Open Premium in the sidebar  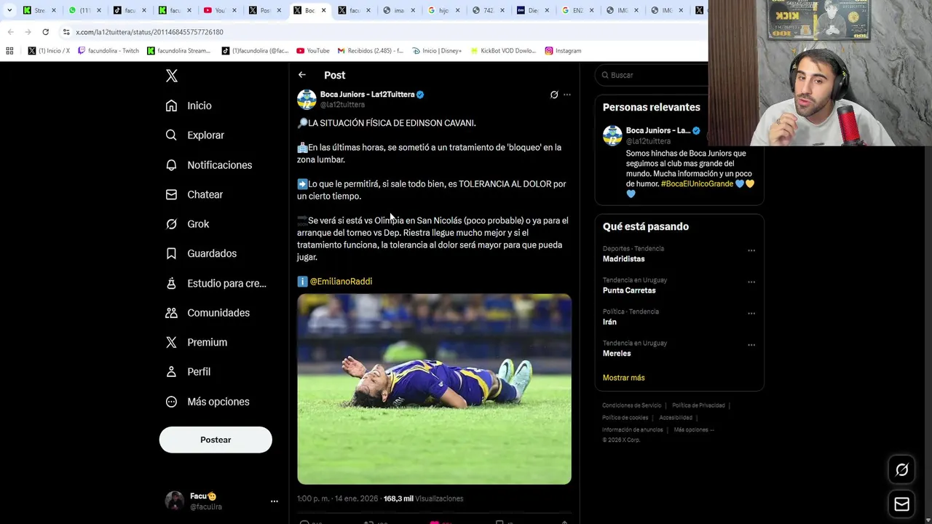tap(197, 342)
